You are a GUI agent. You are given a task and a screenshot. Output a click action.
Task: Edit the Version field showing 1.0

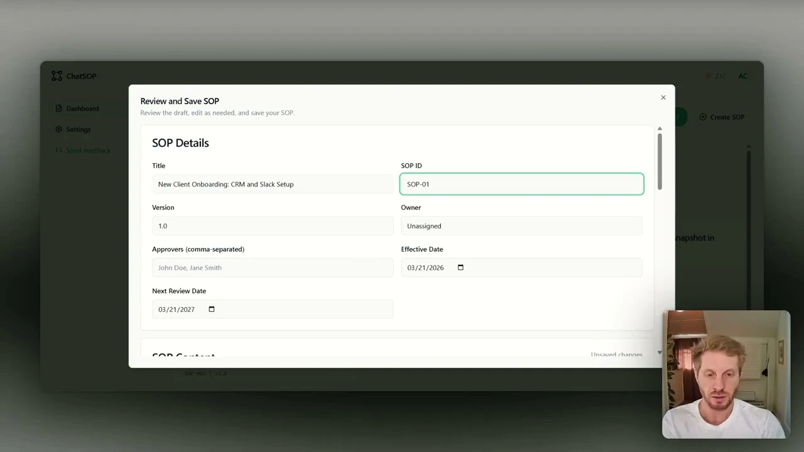[x=273, y=226]
